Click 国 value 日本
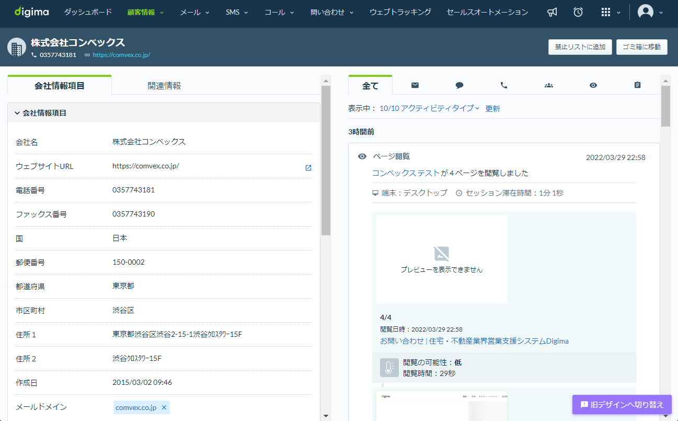678x421 pixels. tap(120, 238)
